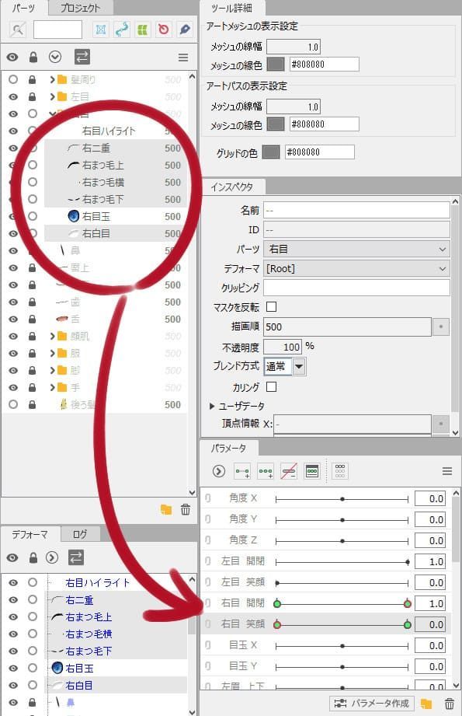Image resolution: width=462 pixels, height=716 pixels.
Task: Click the manual key edit icon in the parameter toolbar
Action: 312,471
